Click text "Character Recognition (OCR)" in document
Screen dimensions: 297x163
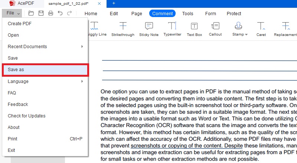click(136, 125)
